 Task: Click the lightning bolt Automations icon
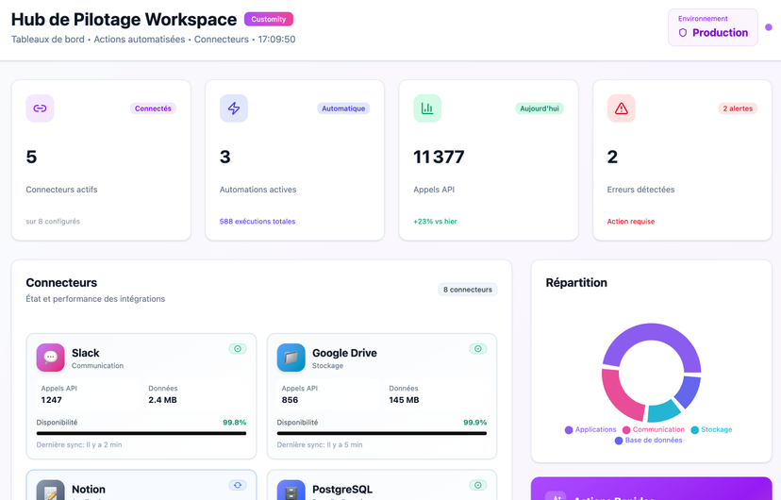(234, 108)
